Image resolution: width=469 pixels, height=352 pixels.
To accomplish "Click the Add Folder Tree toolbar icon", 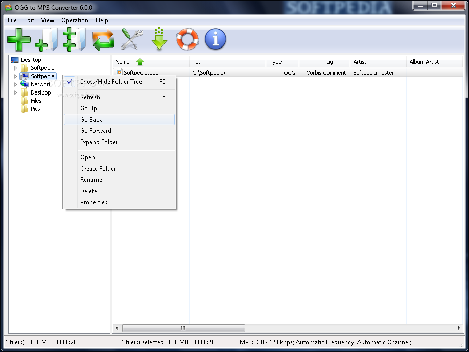I will coord(74,39).
